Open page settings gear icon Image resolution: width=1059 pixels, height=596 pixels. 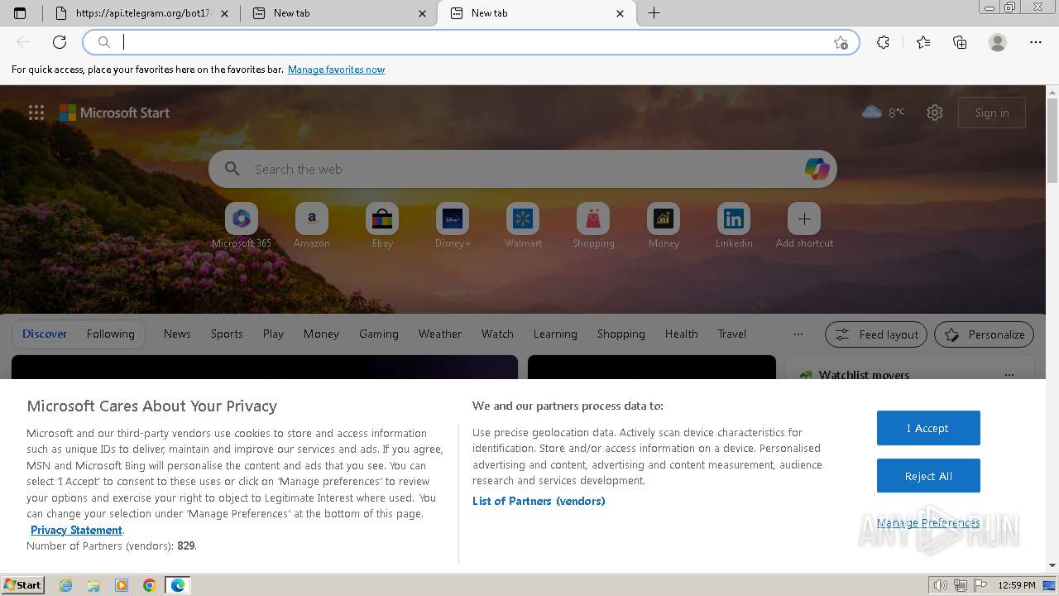tap(935, 113)
